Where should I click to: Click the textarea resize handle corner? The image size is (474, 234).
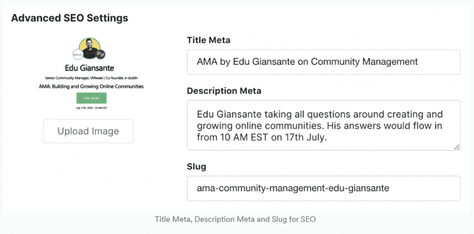point(457,147)
